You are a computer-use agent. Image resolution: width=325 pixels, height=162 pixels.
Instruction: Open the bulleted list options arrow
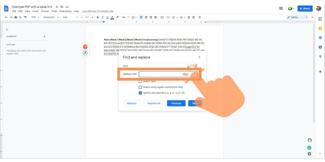point(177,17)
